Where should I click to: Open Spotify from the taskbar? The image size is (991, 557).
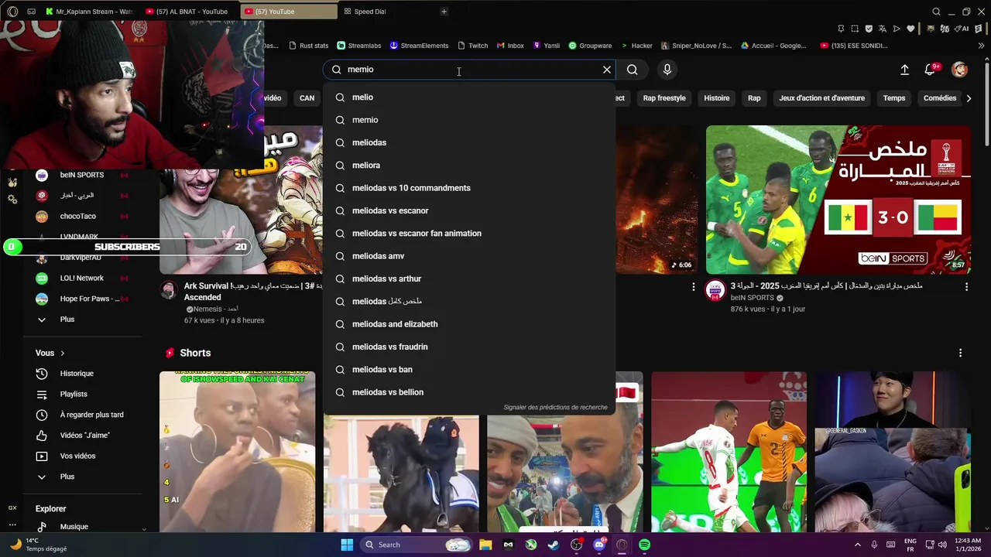tap(645, 545)
